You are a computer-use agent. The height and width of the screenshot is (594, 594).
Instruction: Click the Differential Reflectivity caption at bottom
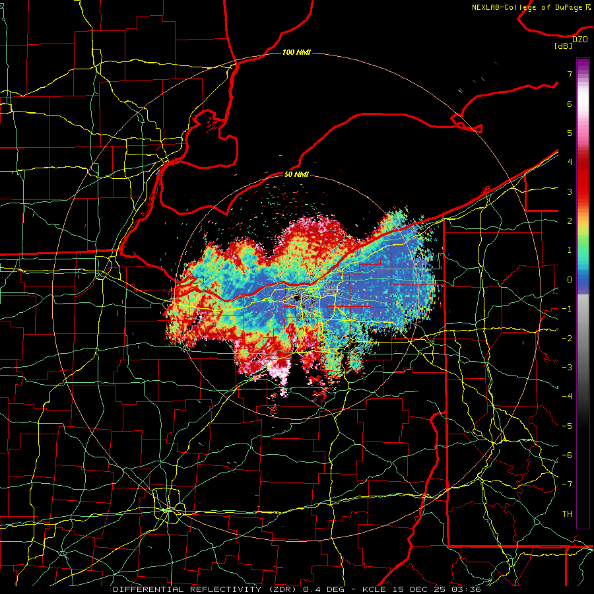click(x=296, y=589)
